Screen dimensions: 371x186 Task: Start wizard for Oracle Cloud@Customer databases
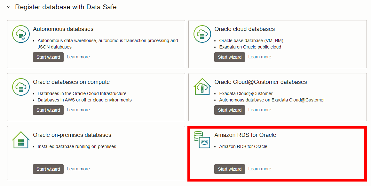coord(229,110)
